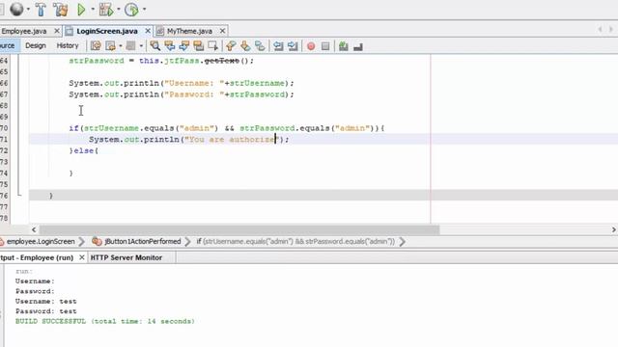The width and height of the screenshot is (618, 347).
Task: Switch editor to Source view
Action: coord(8,45)
